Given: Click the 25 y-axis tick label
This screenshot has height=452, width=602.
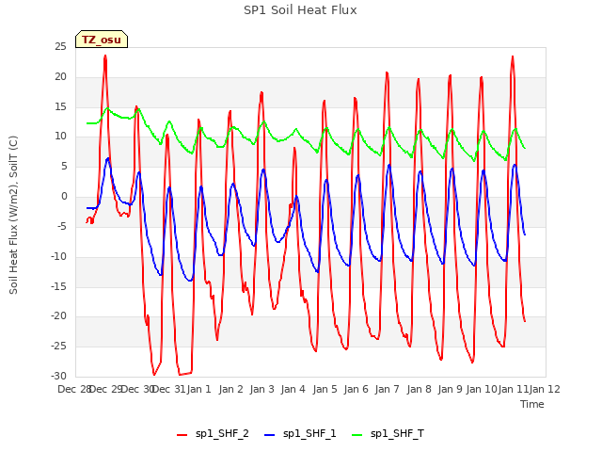Looking at the screenshot, I should tap(60, 47).
